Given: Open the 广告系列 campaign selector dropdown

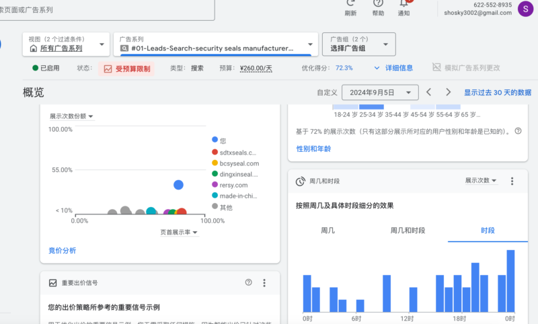Looking at the screenshot, I should pos(216,44).
